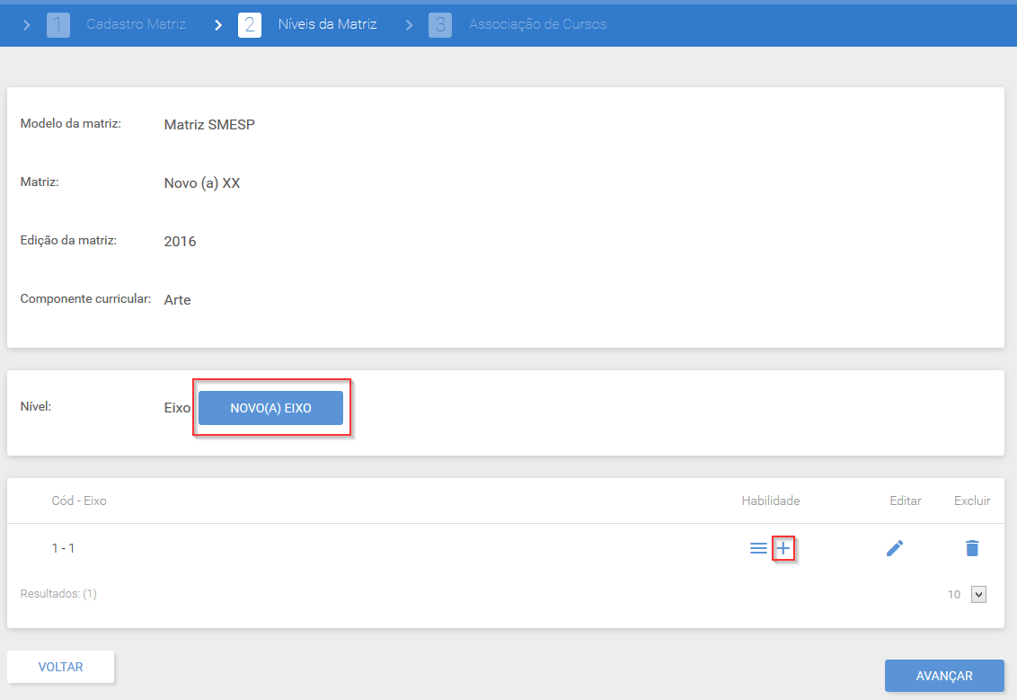The image size is (1017, 700).
Task: Select Níveis da Matriz step
Action: [328, 24]
